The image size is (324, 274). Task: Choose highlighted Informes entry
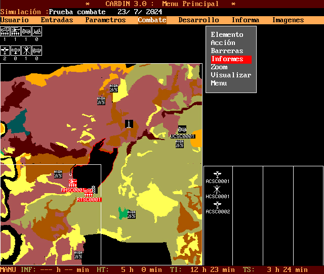pyautogui.click(x=231, y=59)
